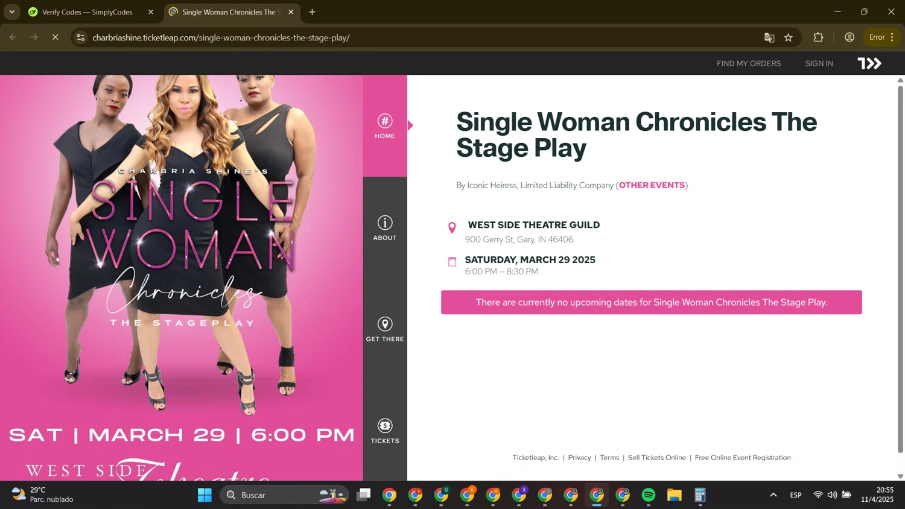The width and height of the screenshot is (905, 509).
Task: Open the ESP keyboard language switcher
Action: coord(796,495)
